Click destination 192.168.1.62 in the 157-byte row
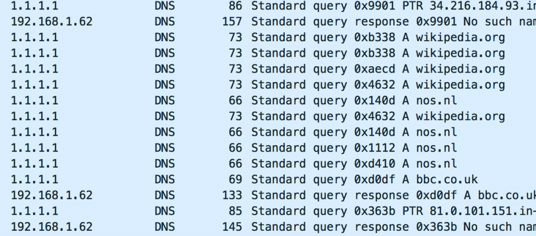 coord(52,22)
